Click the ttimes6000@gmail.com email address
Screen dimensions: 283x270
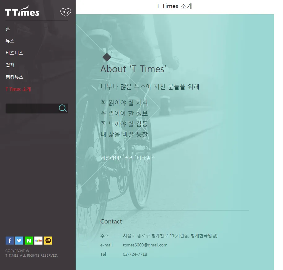point(145,245)
